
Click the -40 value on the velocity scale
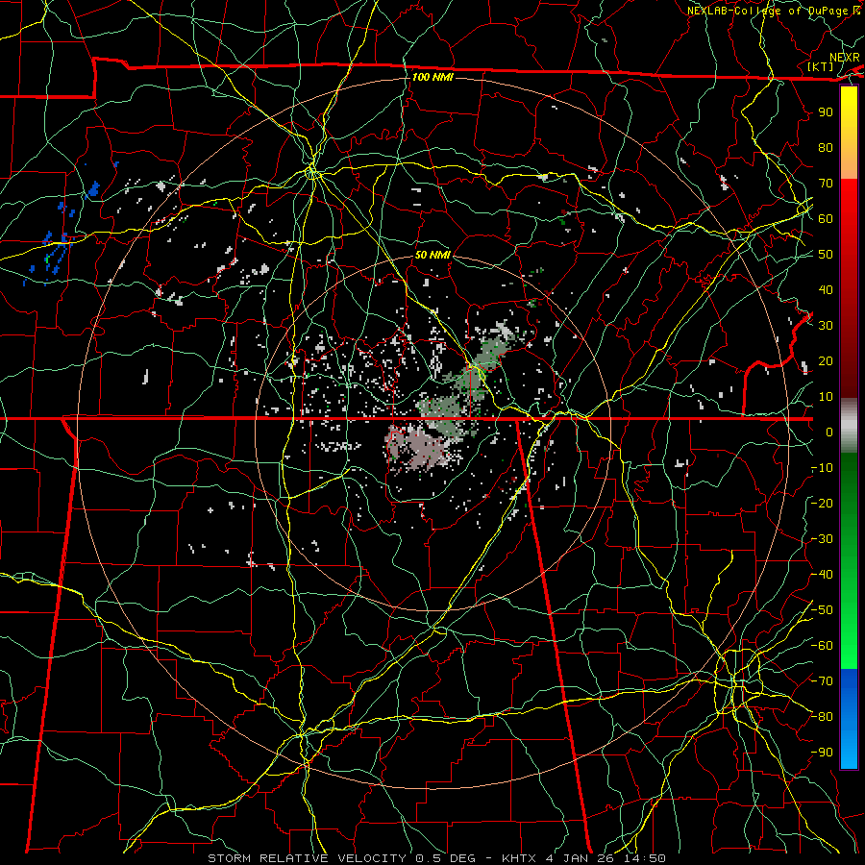[822, 575]
